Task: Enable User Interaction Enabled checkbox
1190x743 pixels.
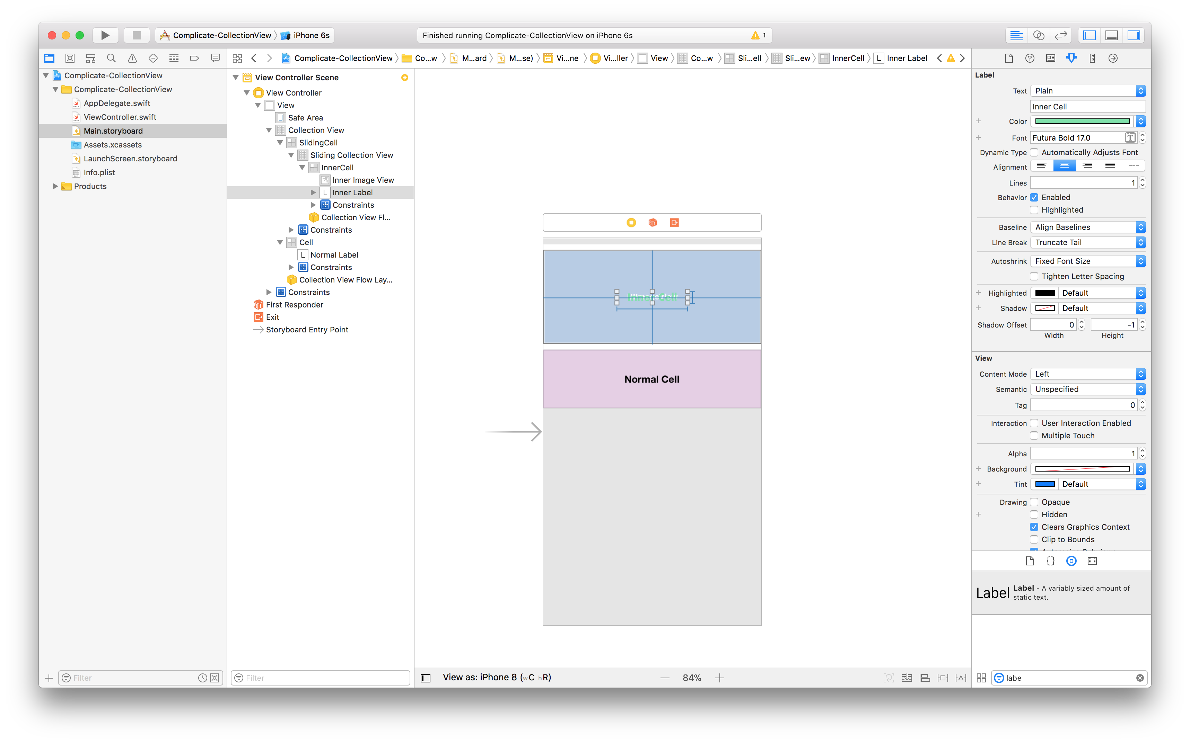Action: point(1034,423)
